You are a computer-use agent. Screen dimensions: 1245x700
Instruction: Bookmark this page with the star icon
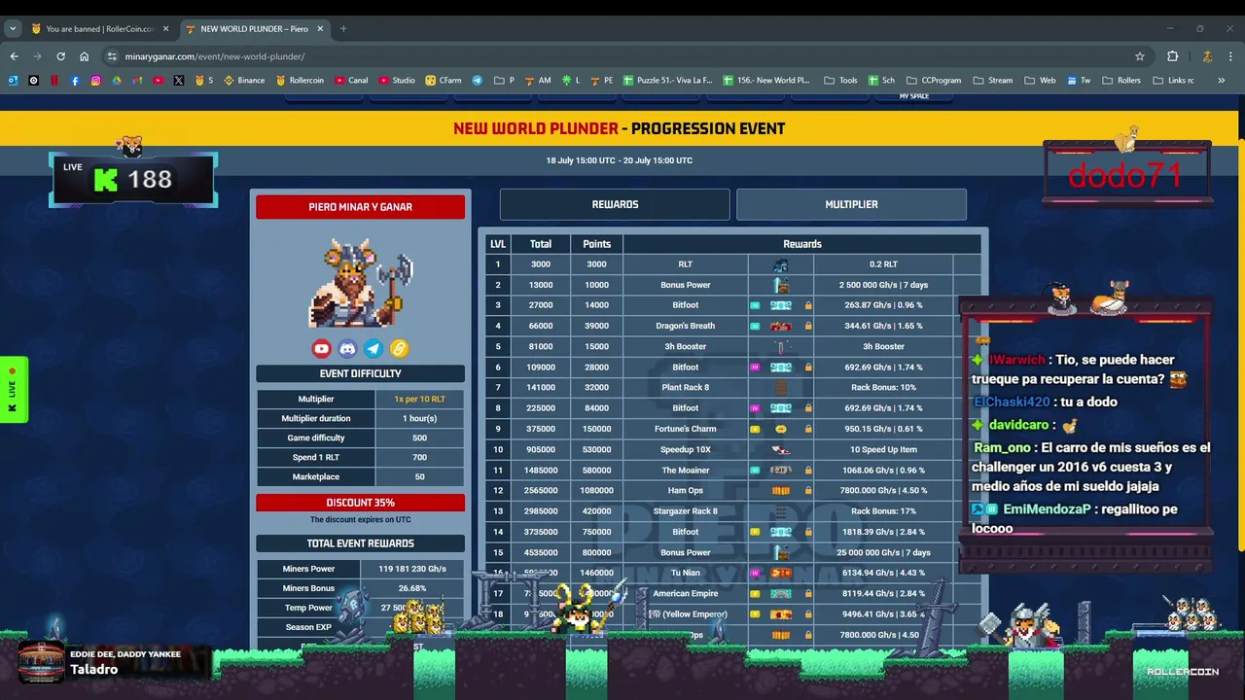pyautogui.click(x=1140, y=56)
